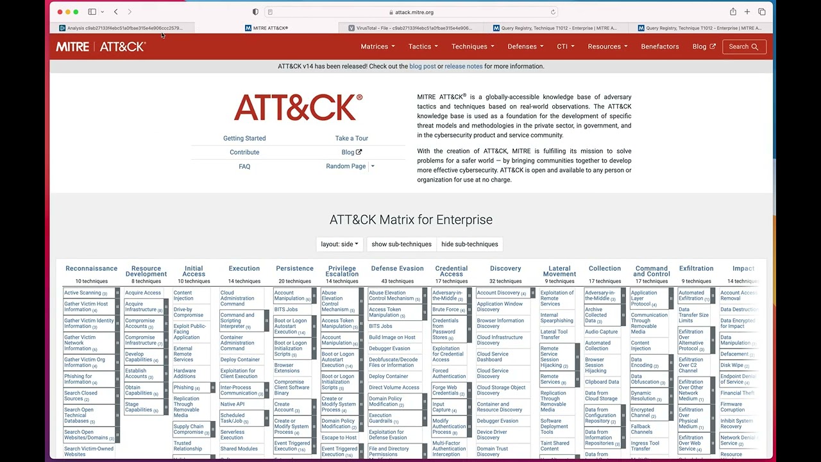Image resolution: width=821 pixels, height=462 pixels.
Task: Open a new tab with plus icon
Action: click(x=747, y=12)
